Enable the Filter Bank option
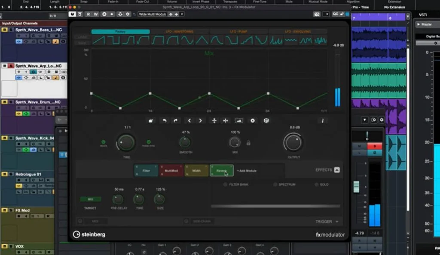The height and width of the screenshot is (255, 440). point(225,184)
